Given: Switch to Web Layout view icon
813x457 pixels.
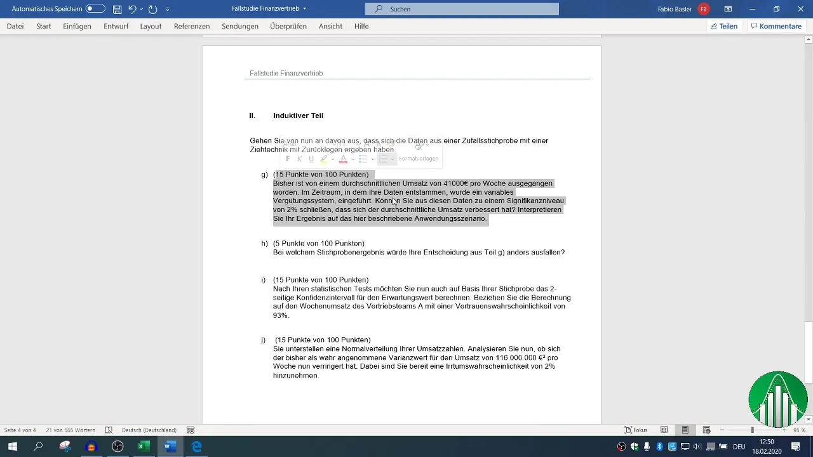Looking at the screenshot, I should click(x=706, y=430).
